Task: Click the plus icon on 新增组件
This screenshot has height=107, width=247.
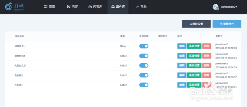Action: pos(221,24)
